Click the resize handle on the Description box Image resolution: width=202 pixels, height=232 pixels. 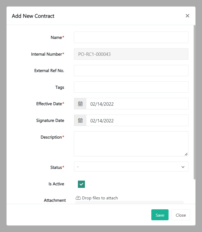[187, 154]
